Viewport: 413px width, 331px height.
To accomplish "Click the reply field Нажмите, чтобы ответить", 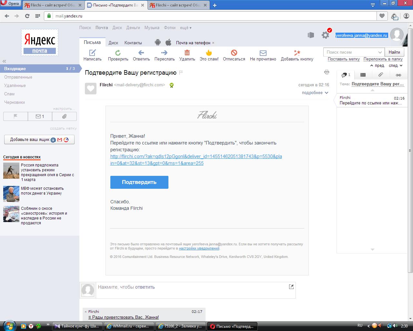I will (196, 290).
